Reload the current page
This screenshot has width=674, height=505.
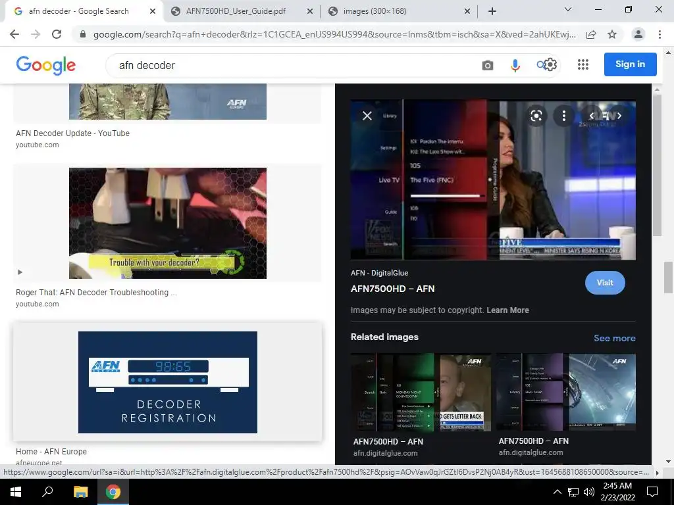(x=57, y=34)
